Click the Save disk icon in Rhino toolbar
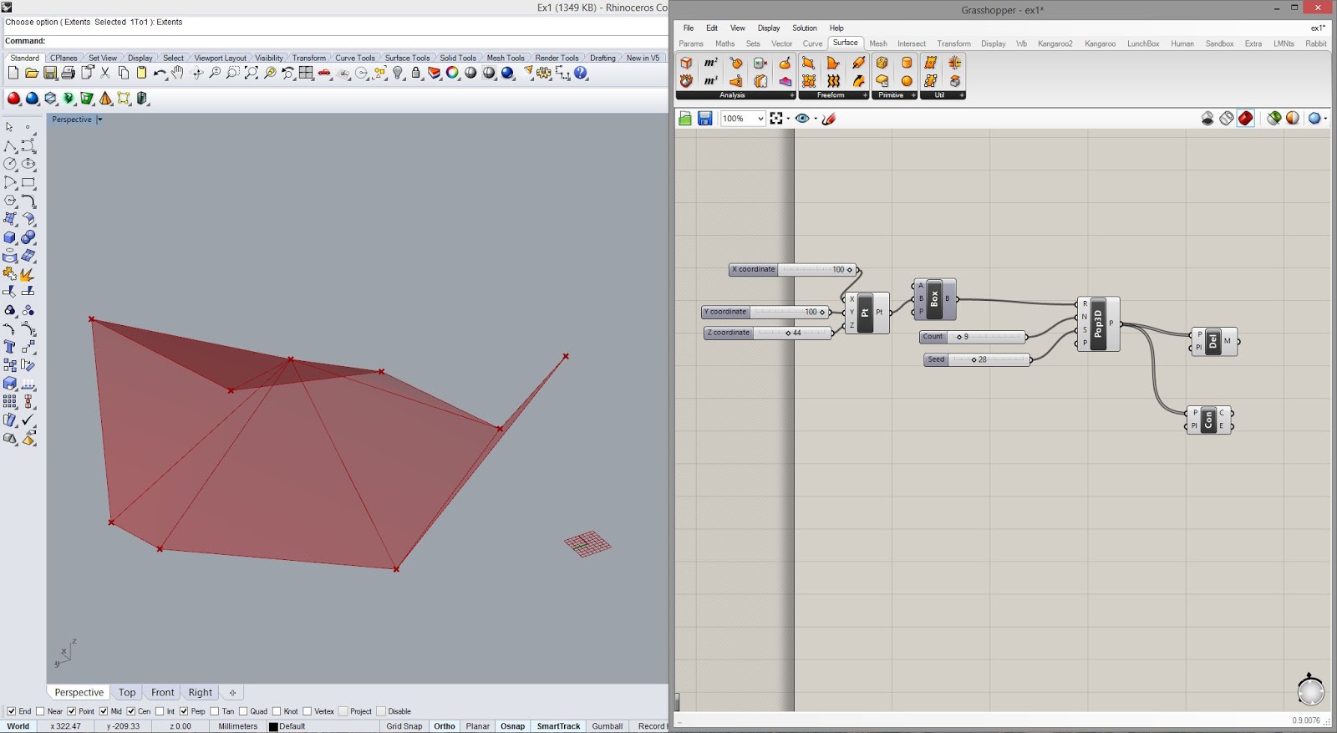The height and width of the screenshot is (733, 1337). coord(50,74)
